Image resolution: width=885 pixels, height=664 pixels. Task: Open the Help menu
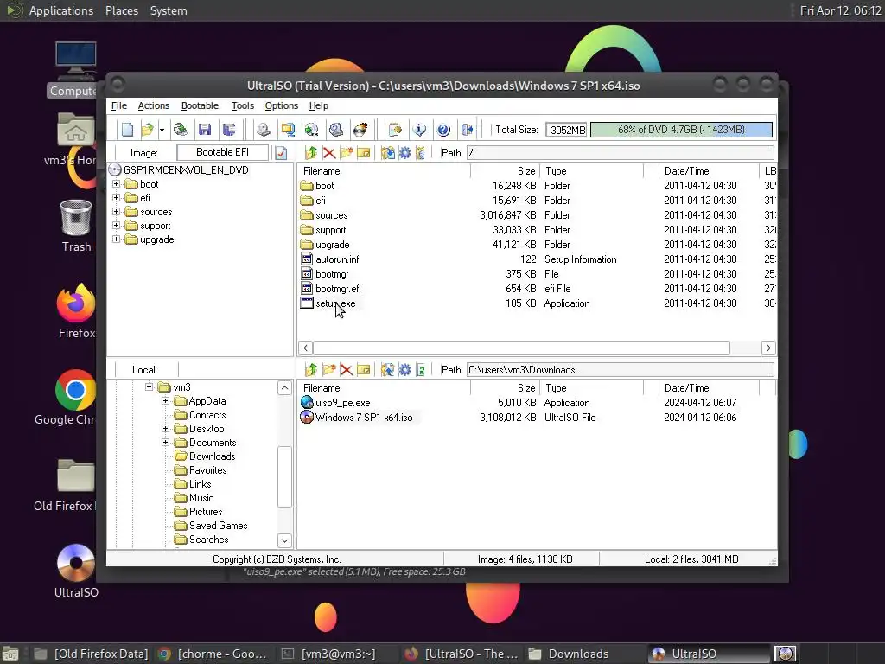(x=319, y=105)
